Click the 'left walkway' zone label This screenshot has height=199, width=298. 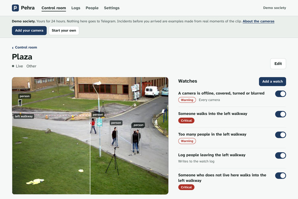24,116
